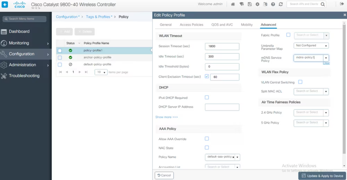Enable Allow AAA Override checkbox
Screen dimensions: 347x180
[207, 139]
